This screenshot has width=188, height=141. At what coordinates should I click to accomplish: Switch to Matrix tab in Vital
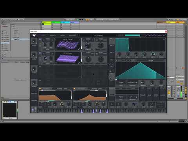point(62,35)
